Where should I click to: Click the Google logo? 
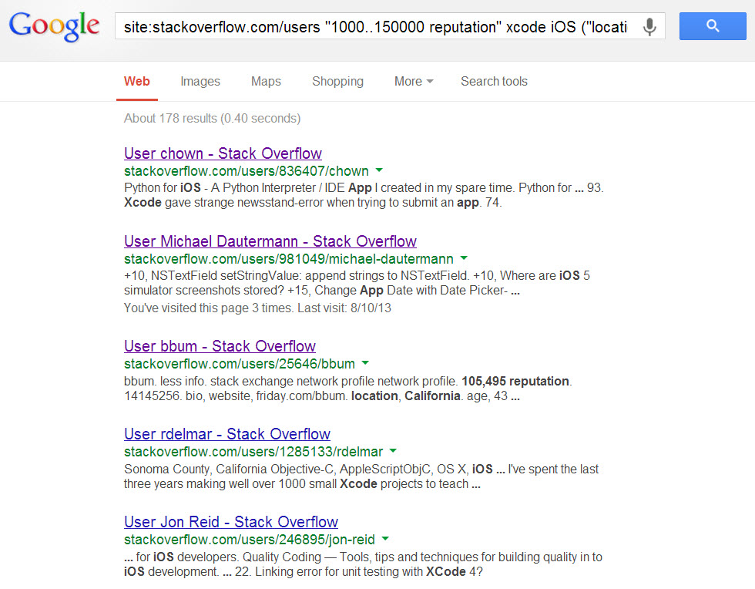click(x=54, y=26)
